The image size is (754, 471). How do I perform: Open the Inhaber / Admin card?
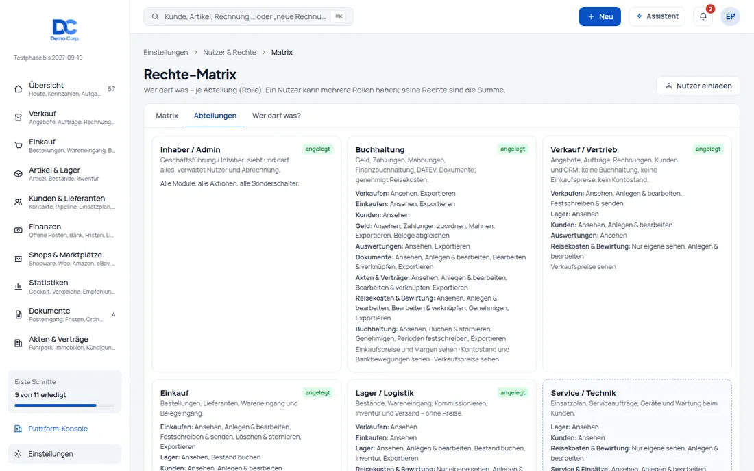(x=247, y=254)
